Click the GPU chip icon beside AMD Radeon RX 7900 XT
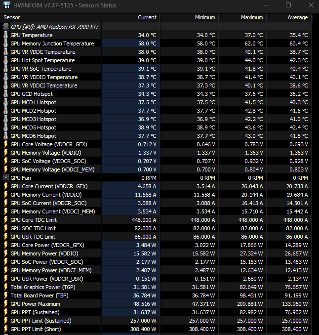The height and width of the screenshot is (335, 319). tap(6, 27)
